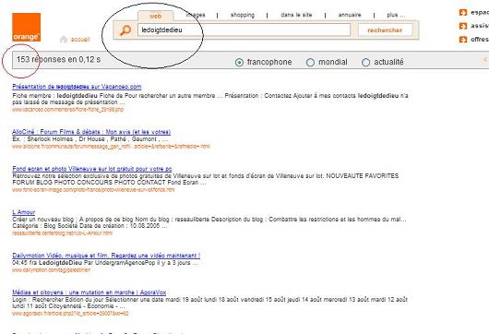The height and width of the screenshot is (334, 489).
Task: Open the annuaire tab
Action: pyautogui.click(x=350, y=15)
